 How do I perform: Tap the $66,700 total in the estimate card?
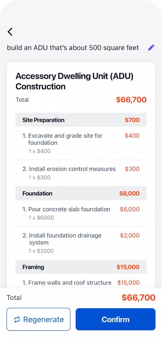click(x=131, y=100)
